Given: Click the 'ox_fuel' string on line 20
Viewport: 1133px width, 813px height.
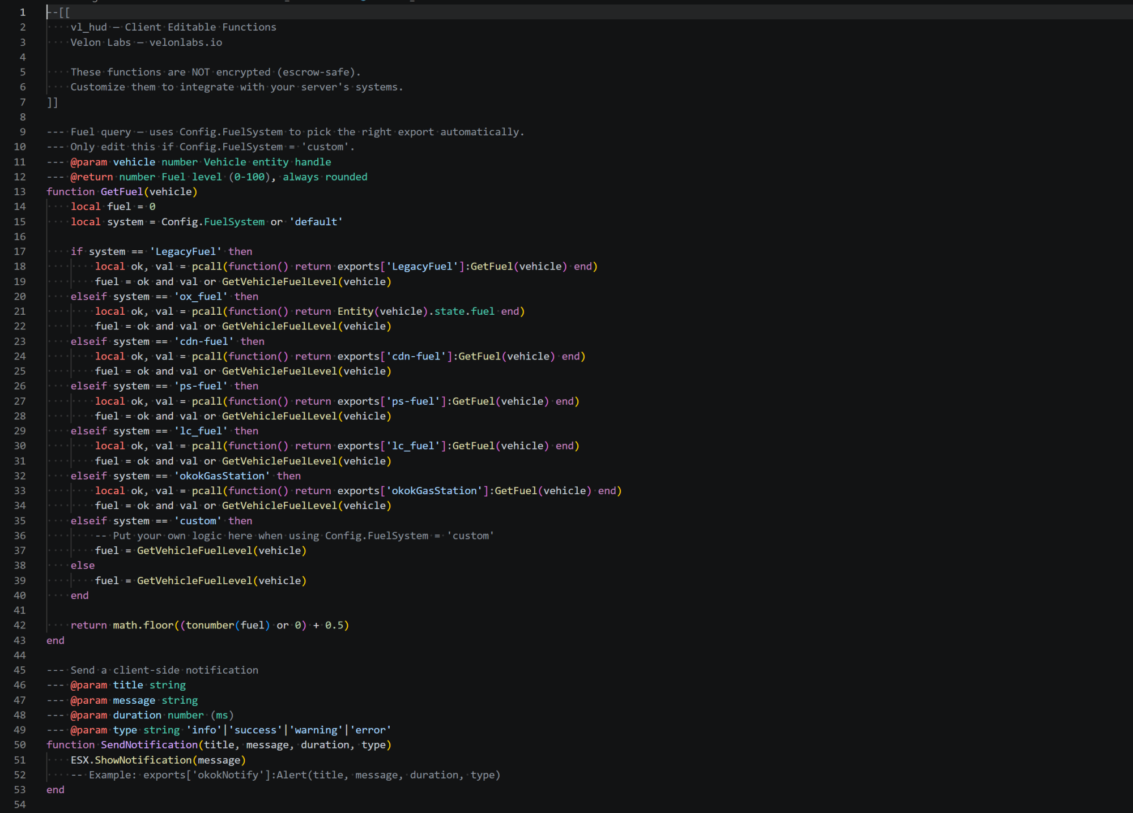Looking at the screenshot, I should (x=201, y=296).
